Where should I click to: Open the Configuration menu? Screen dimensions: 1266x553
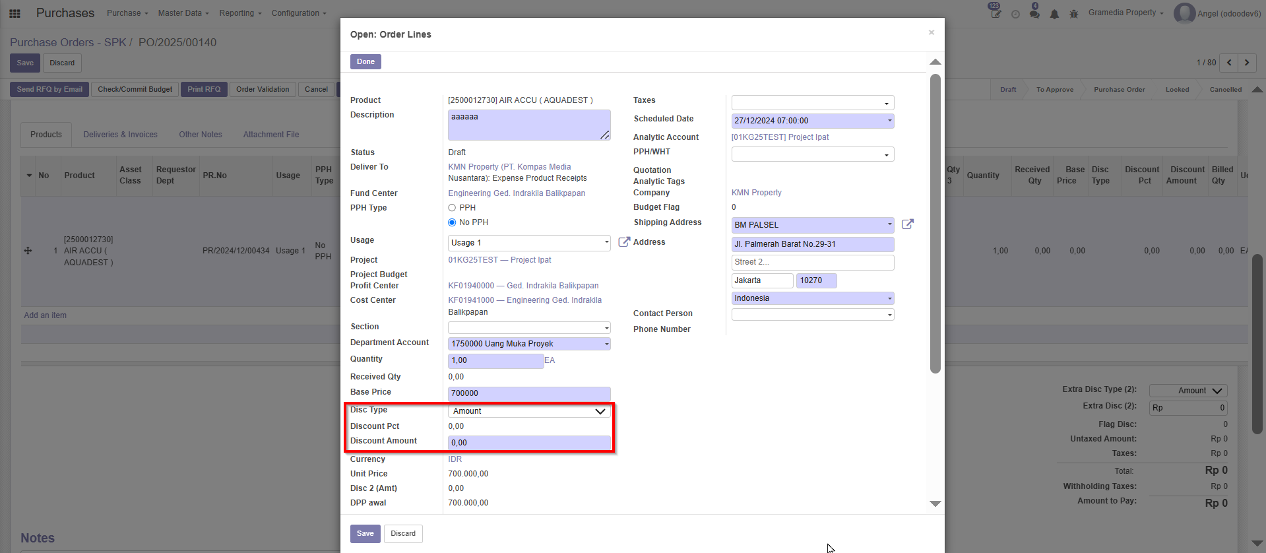(x=299, y=13)
